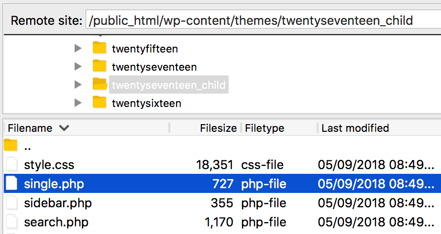Viewport: 441px width, 234px height.
Task: Click the twentysixteen folder icon
Action: [99, 103]
